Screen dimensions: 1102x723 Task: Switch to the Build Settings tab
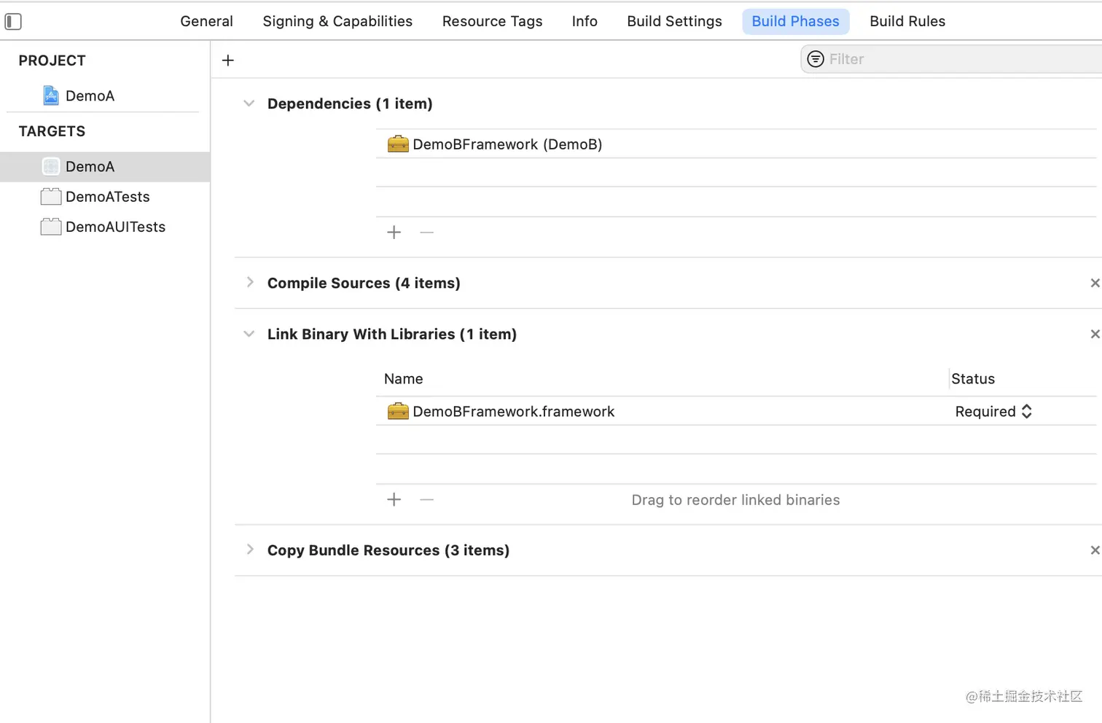click(674, 21)
